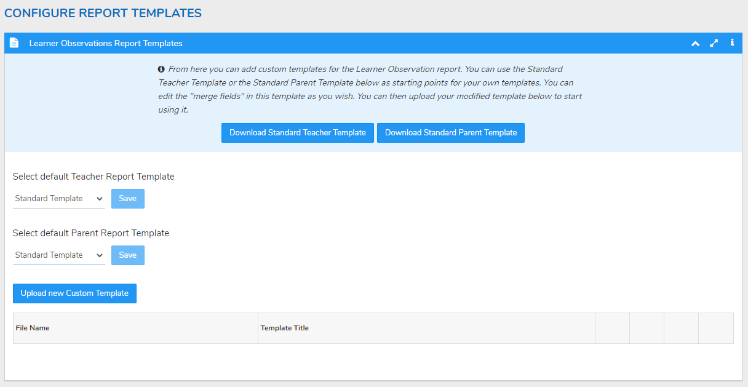Save the default Teacher Report Template
The height and width of the screenshot is (387, 748).
point(128,199)
